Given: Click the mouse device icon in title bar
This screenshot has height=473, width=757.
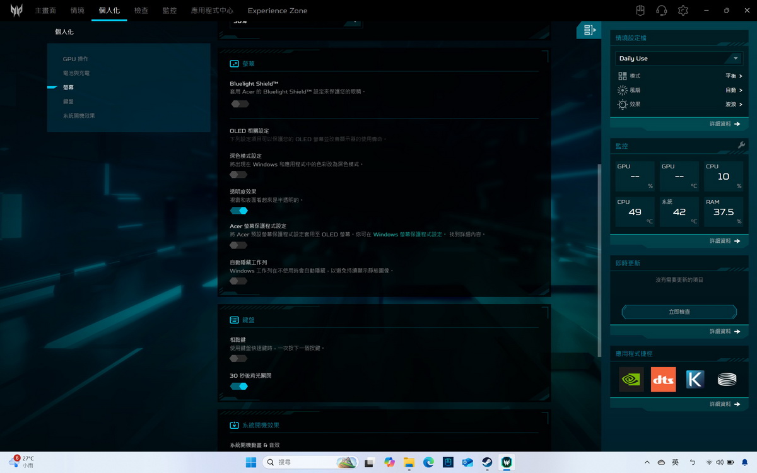Looking at the screenshot, I should click(640, 11).
